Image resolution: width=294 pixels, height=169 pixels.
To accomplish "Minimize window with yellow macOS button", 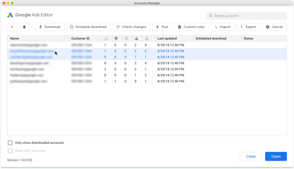I will point(8,3).
